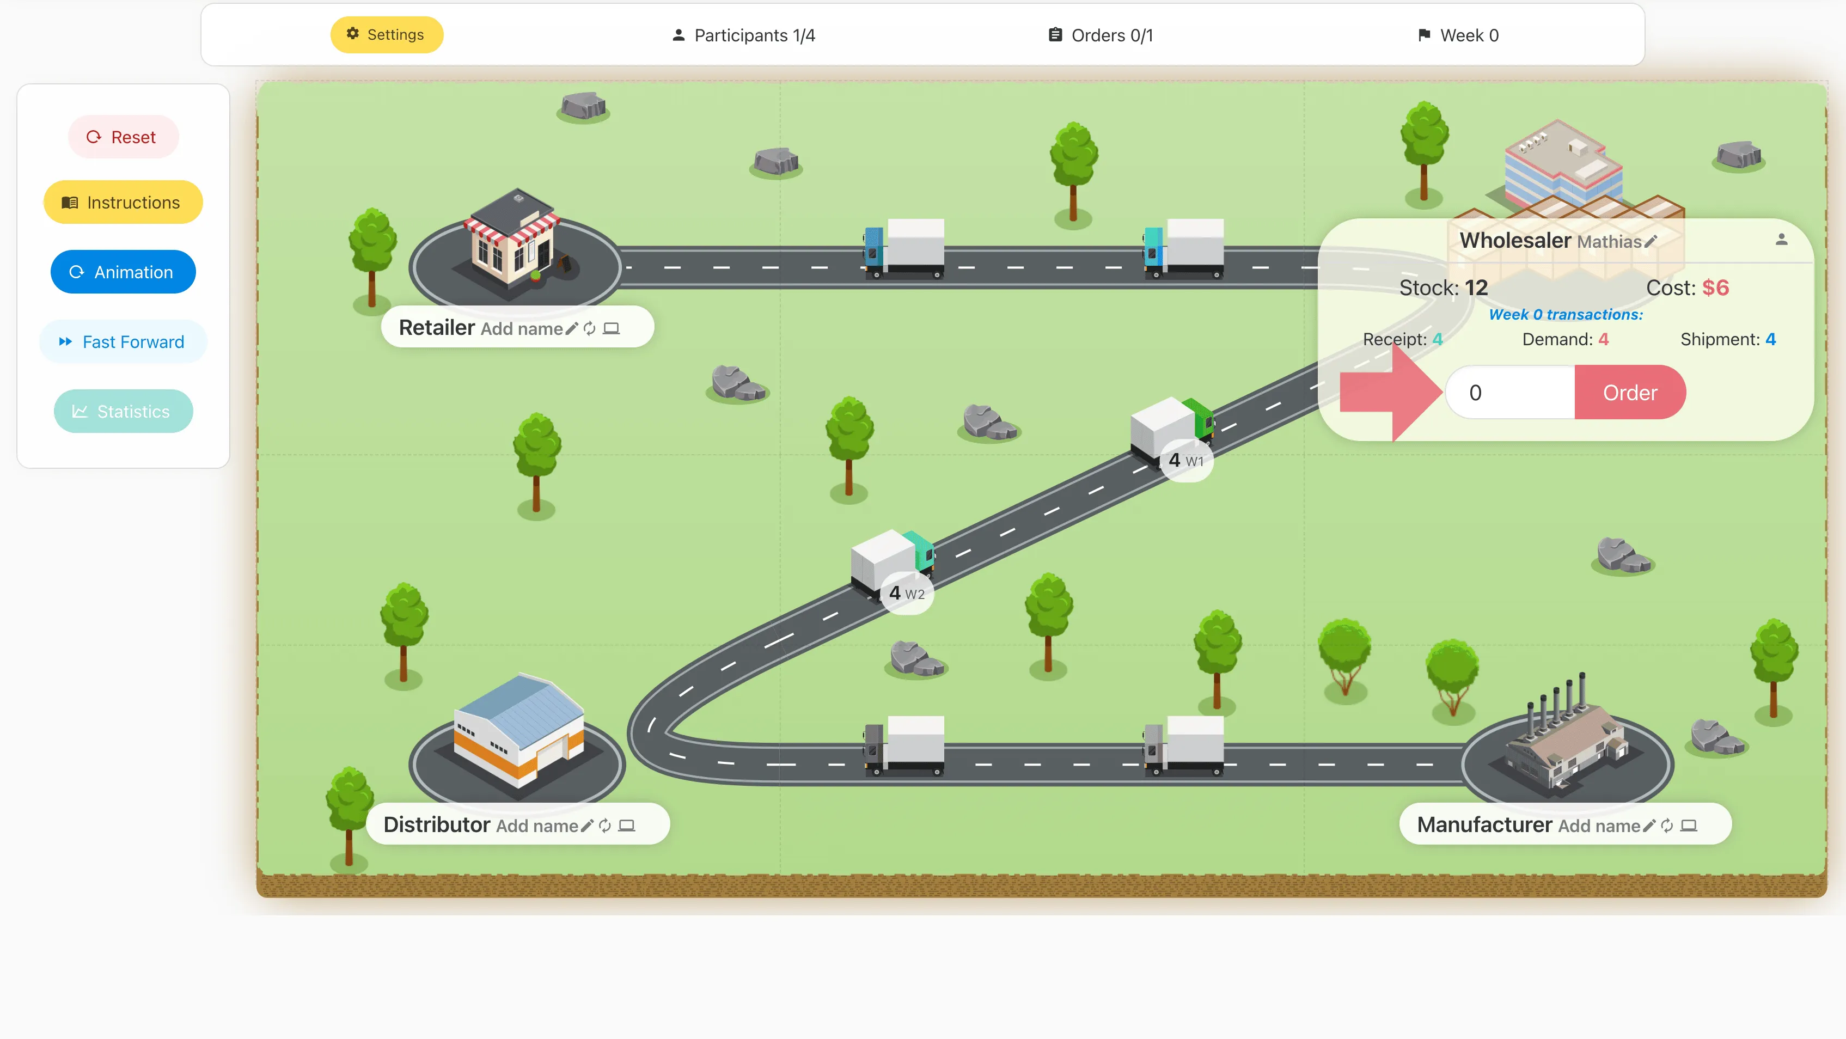Click the Manufacturer edit name pencil icon

click(1649, 826)
